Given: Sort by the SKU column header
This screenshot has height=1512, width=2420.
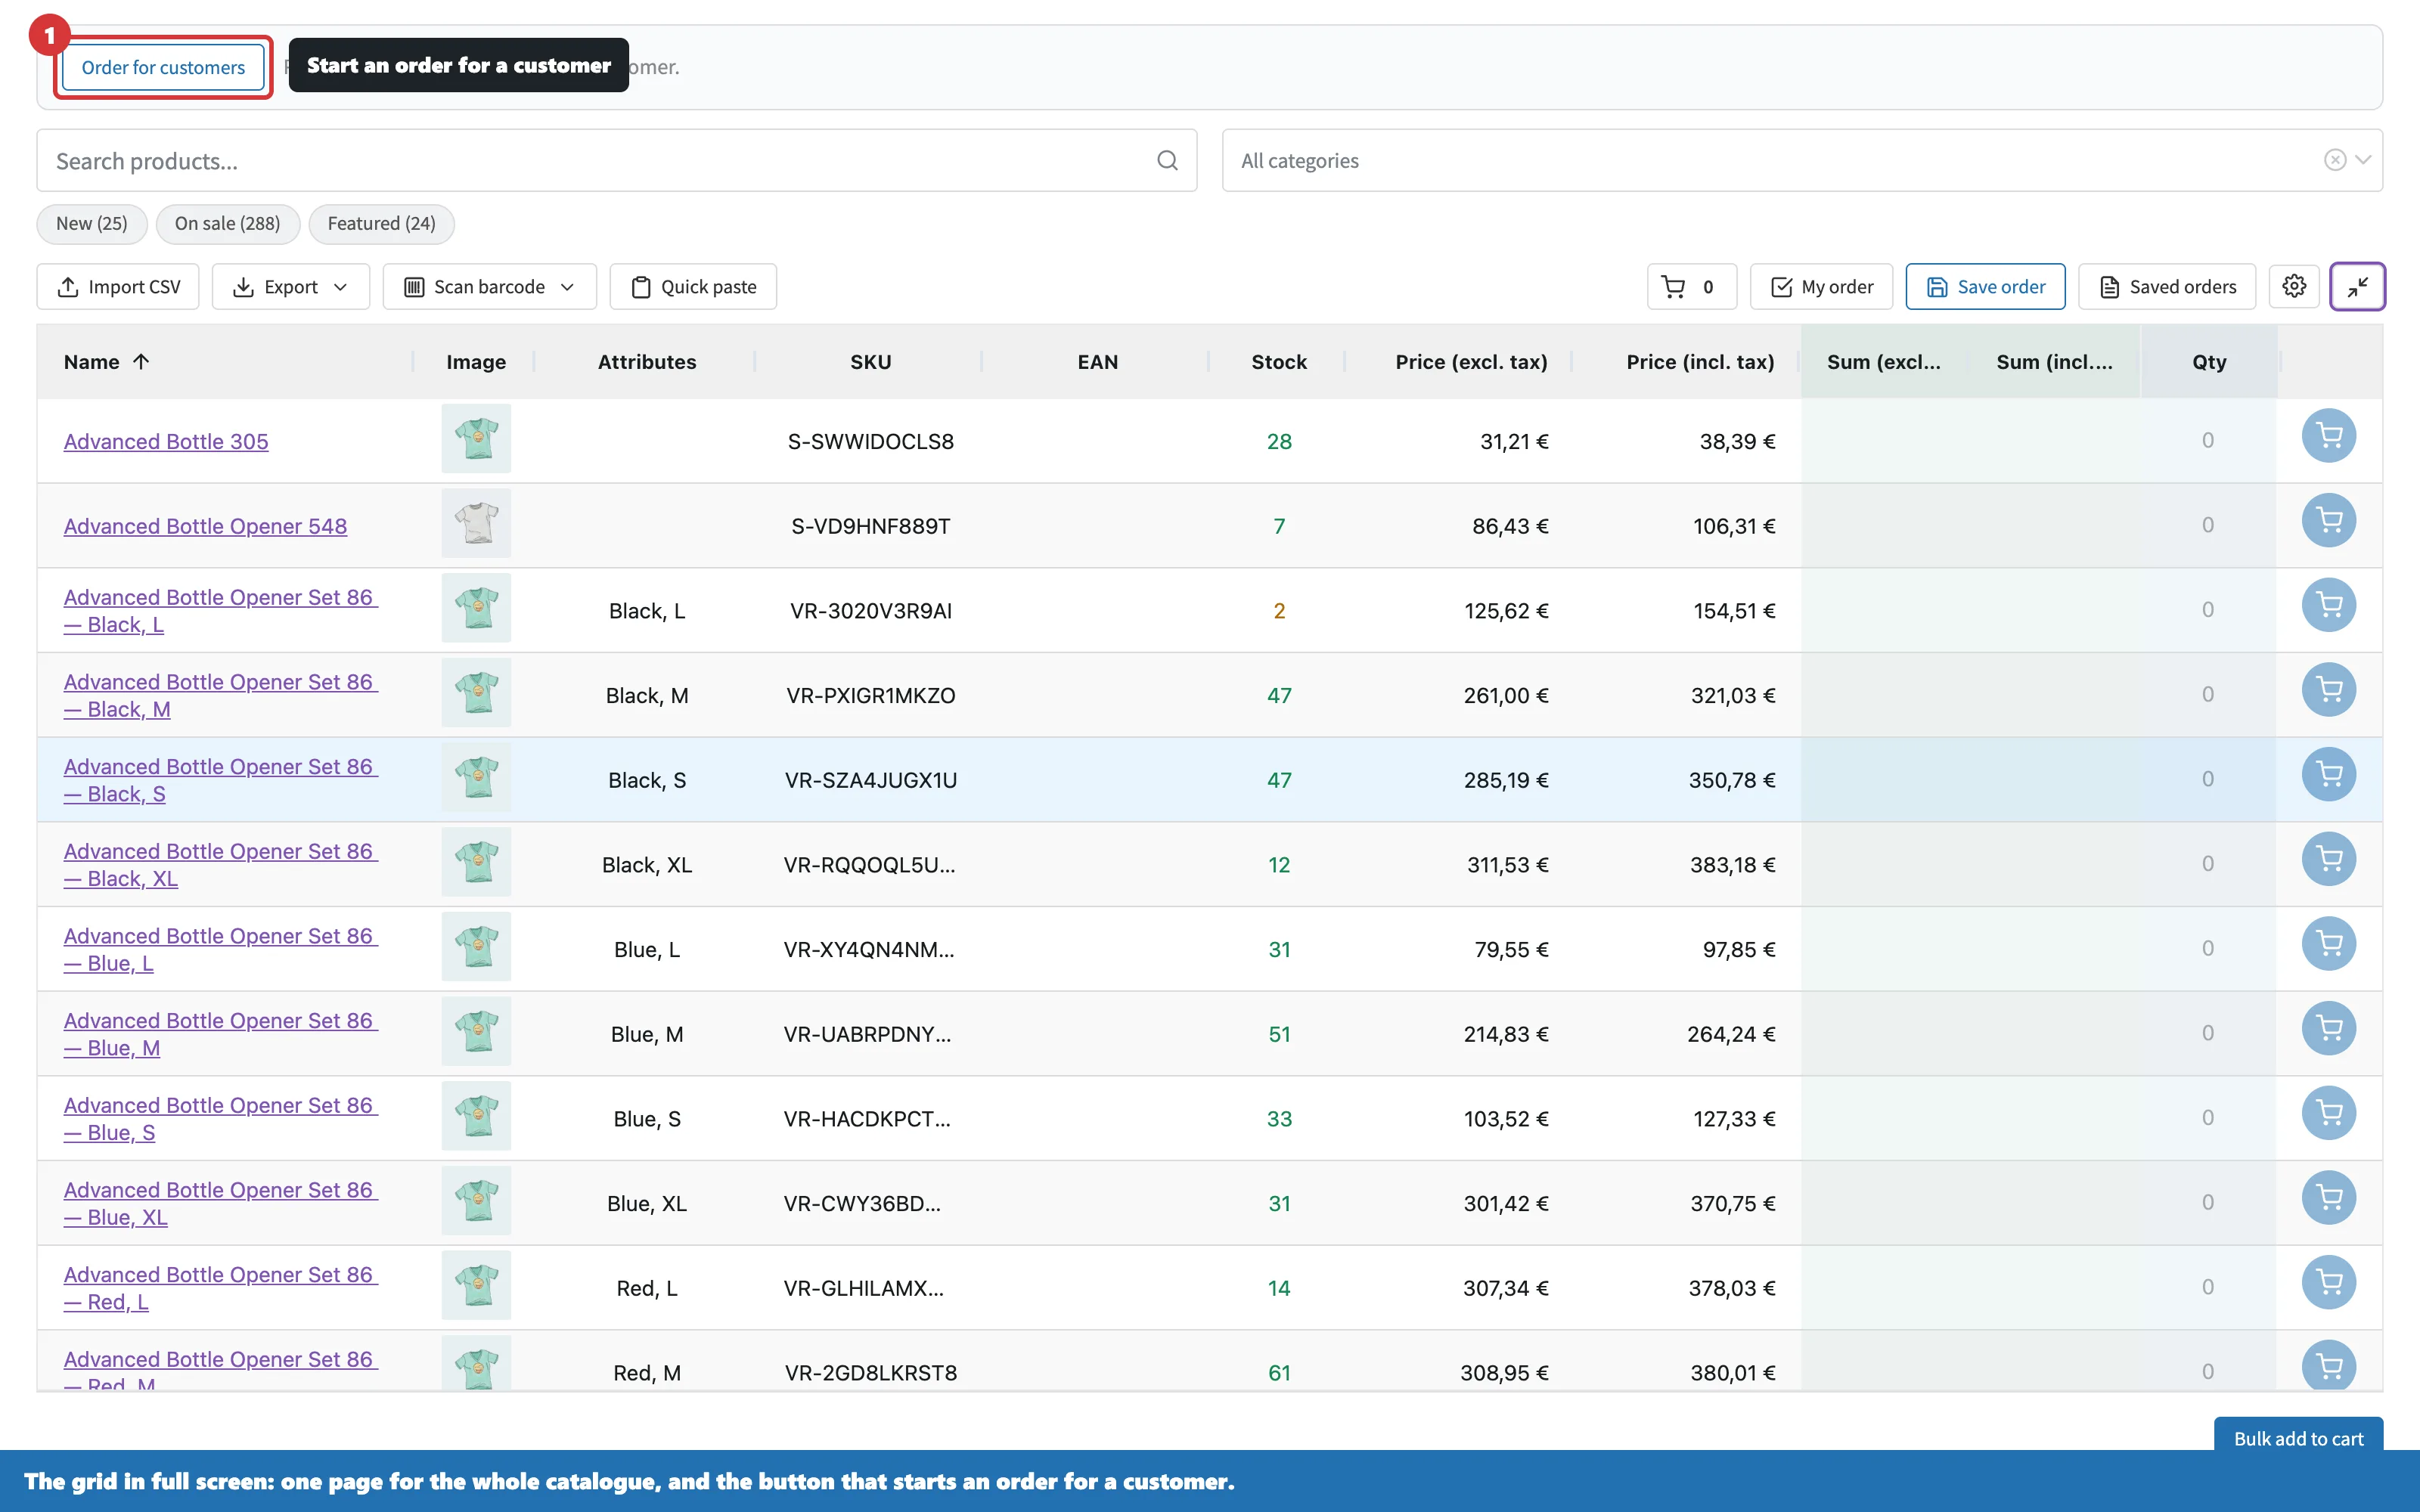Looking at the screenshot, I should (870, 362).
